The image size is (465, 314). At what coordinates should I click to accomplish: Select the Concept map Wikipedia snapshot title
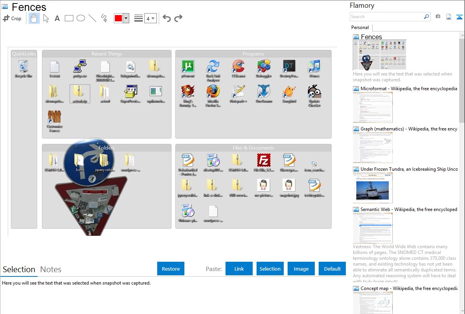pos(409,288)
